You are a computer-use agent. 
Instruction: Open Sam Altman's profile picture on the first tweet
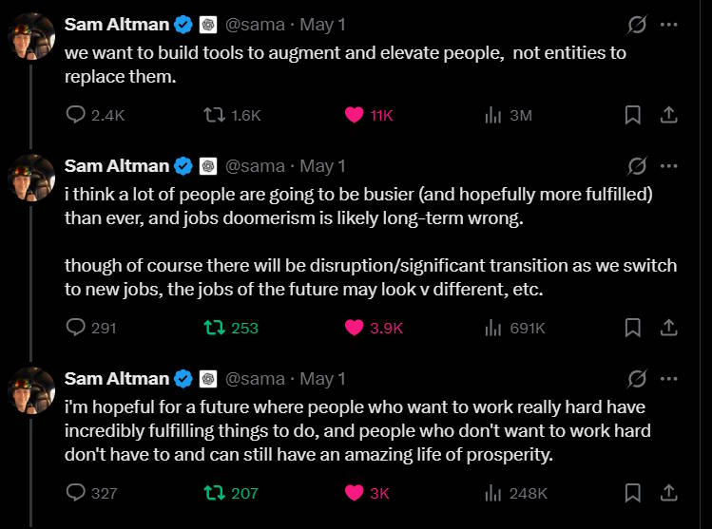point(31,36)
